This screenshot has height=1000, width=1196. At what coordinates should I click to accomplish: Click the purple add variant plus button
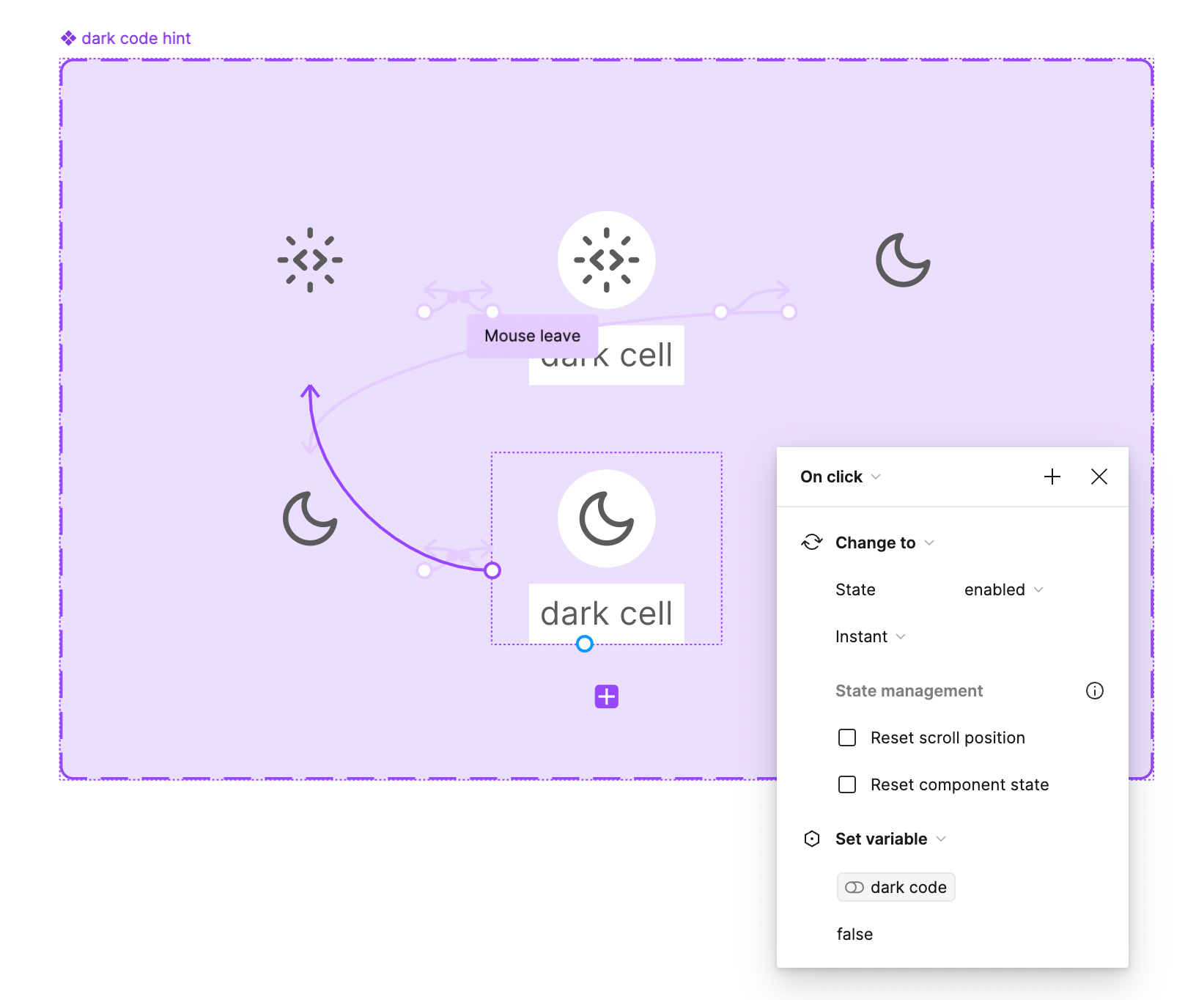coord(607,696)
